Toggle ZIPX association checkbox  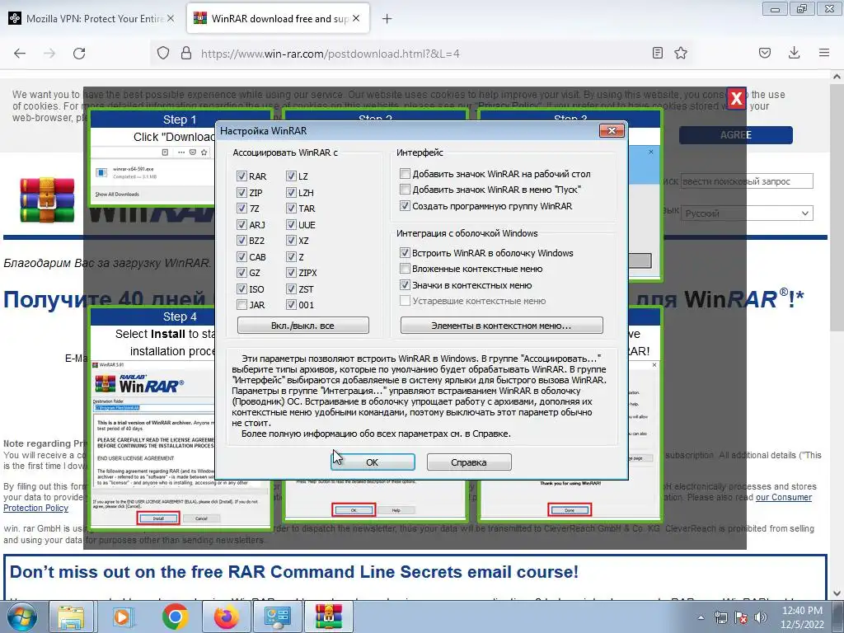[x=291, y=273]
